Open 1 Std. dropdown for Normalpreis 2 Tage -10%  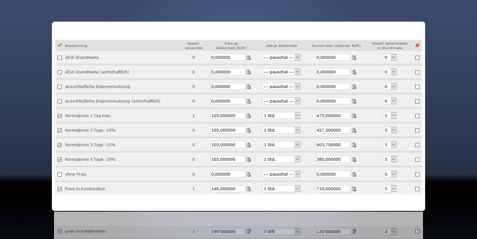click(x=281, y=130)
